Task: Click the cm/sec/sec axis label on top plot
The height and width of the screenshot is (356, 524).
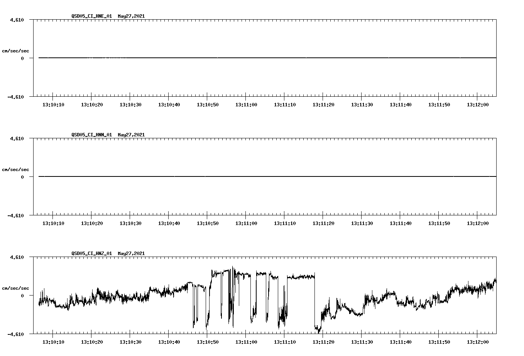Action: (16, 50)
